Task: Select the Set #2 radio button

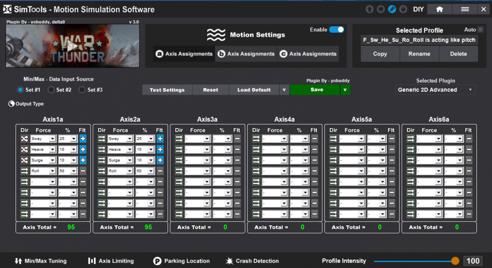Action: click(x=51, y=90)
